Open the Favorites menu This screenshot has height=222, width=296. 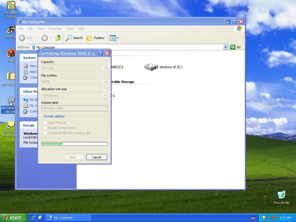tap(55, 29)
